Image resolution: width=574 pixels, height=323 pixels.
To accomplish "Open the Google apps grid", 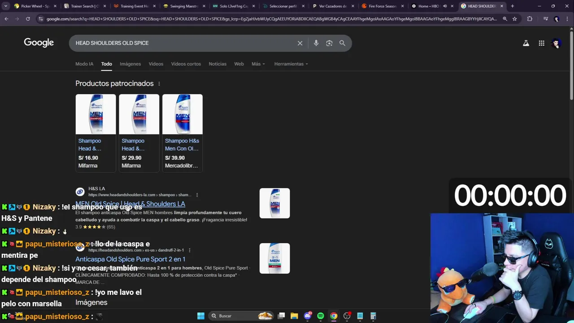I will [542, 43].
